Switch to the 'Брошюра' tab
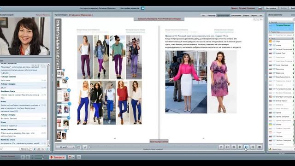 (211, 15)
